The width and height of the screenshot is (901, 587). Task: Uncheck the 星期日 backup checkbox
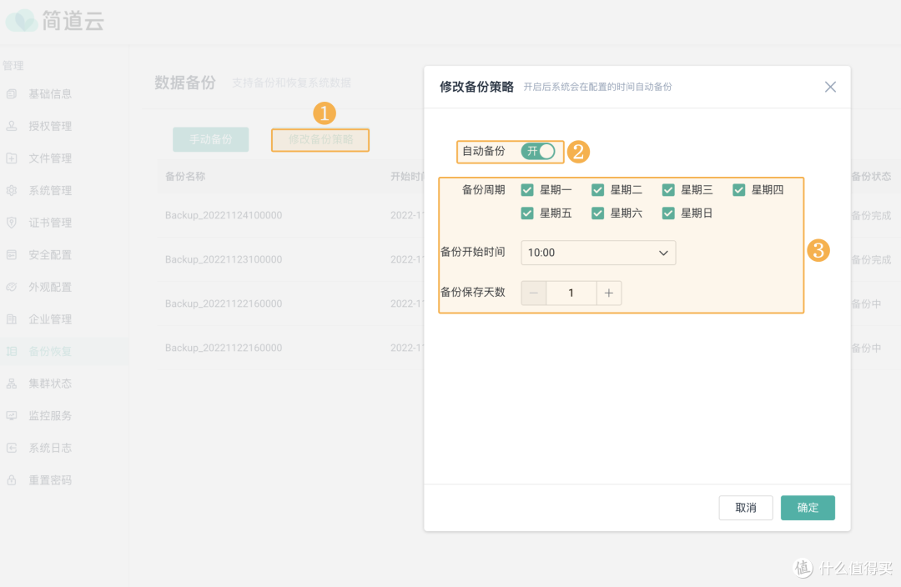(668, 213)
